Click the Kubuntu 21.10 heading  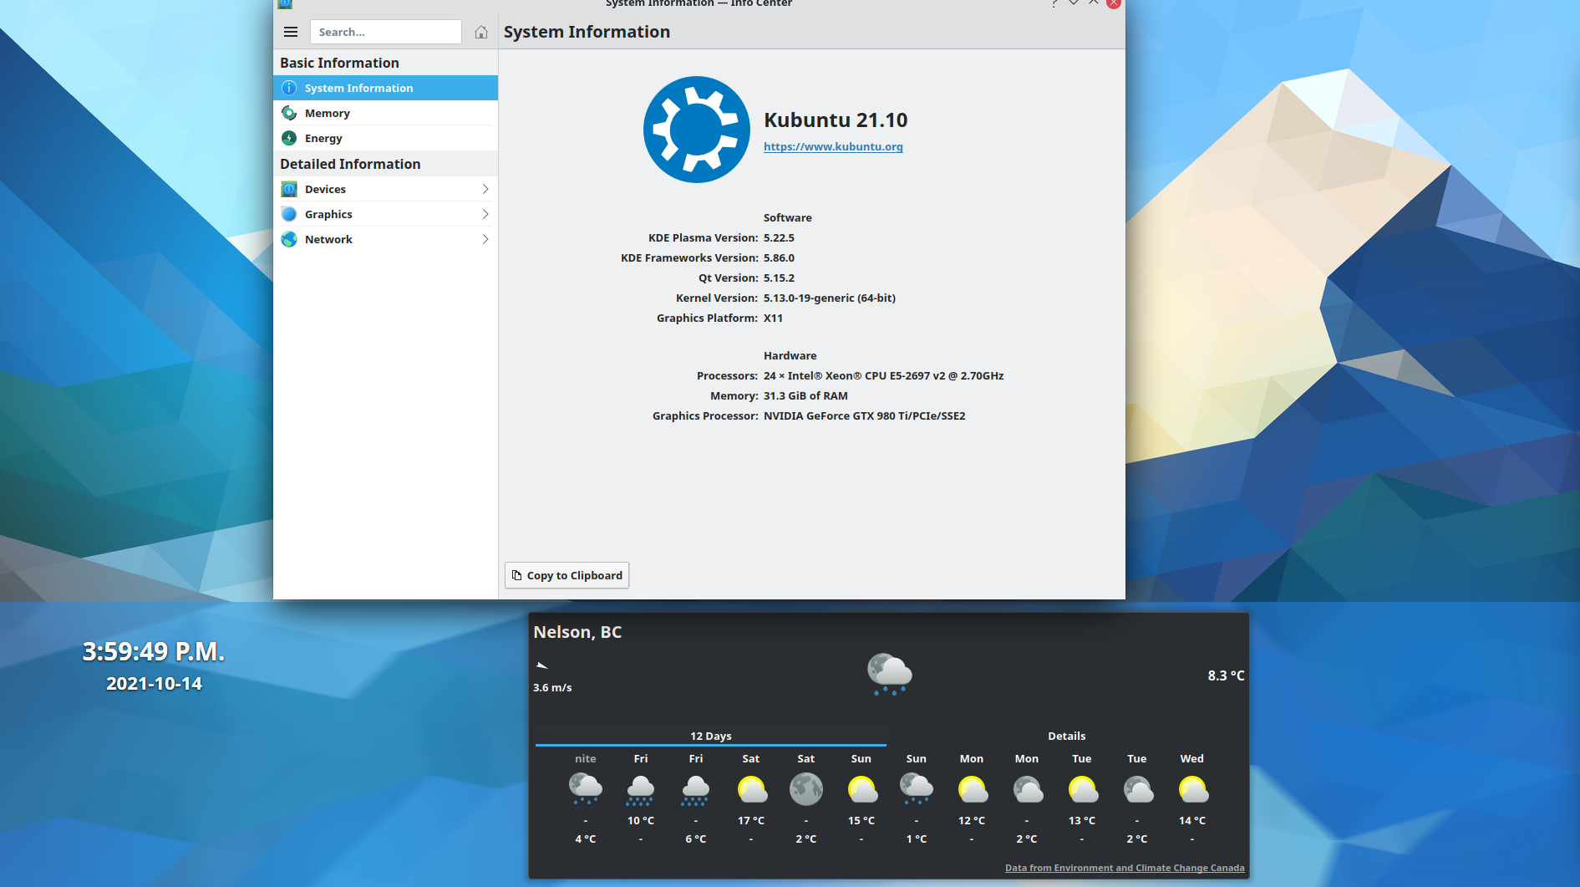[x=836, y=120]
